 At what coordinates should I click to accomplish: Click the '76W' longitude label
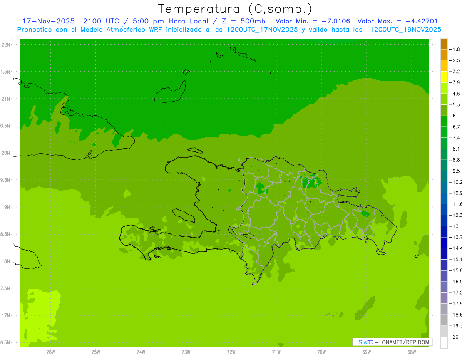pyautogui.click(x=50, y=352)
